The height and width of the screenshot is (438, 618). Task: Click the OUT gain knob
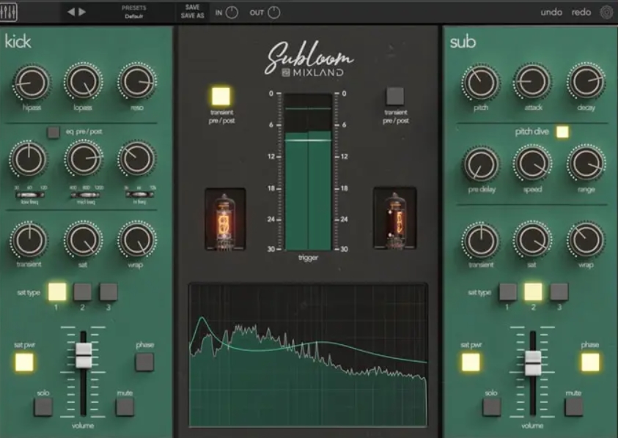point(274,12)
